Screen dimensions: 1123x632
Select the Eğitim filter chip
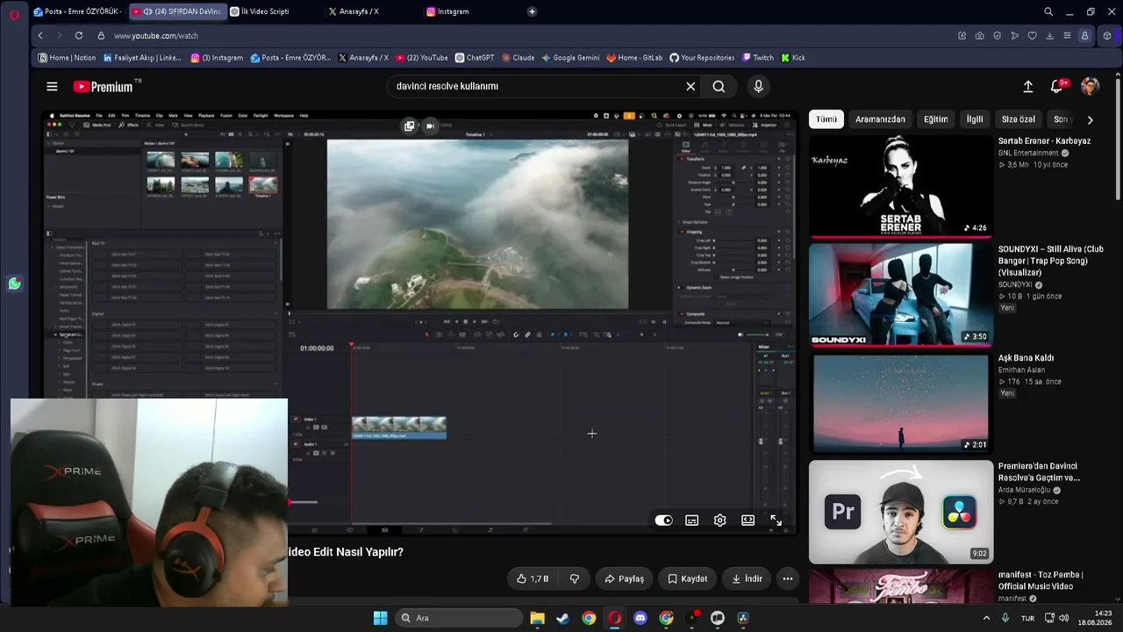point(935,119)
